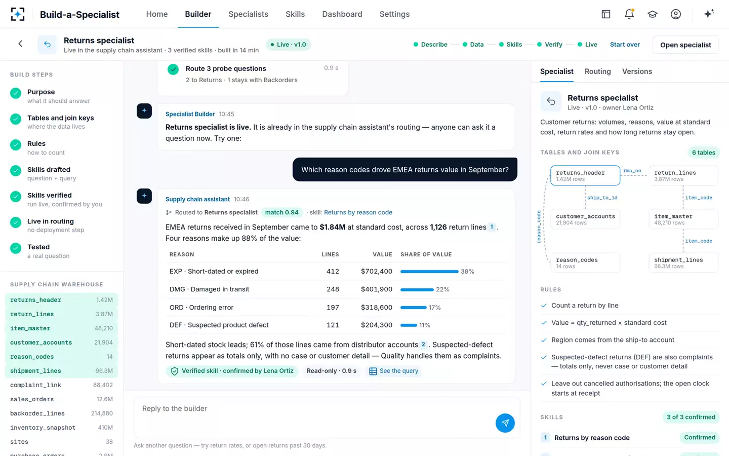Click the EXP share of value bar
The width and height of the screenshot is (729, 456).
click(x=429, y=272)
